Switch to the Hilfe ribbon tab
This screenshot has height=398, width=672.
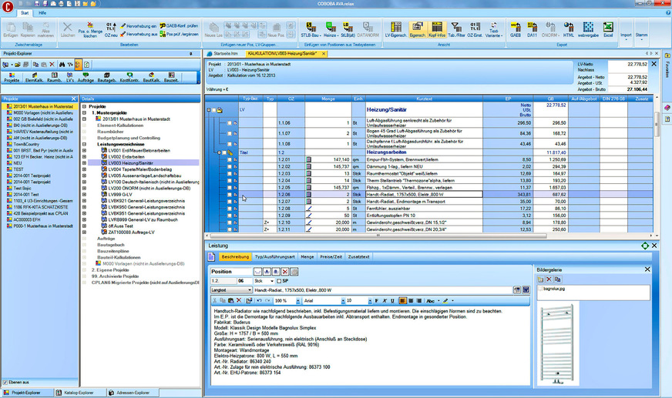pyautogui.click(x=42, y=13)
